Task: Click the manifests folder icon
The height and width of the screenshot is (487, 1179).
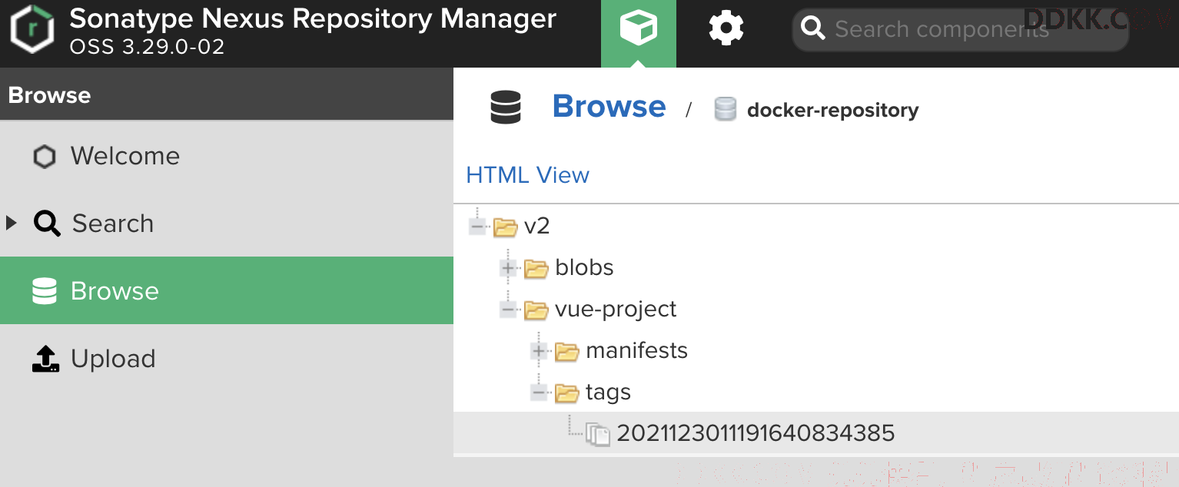Action: (566, 351)
